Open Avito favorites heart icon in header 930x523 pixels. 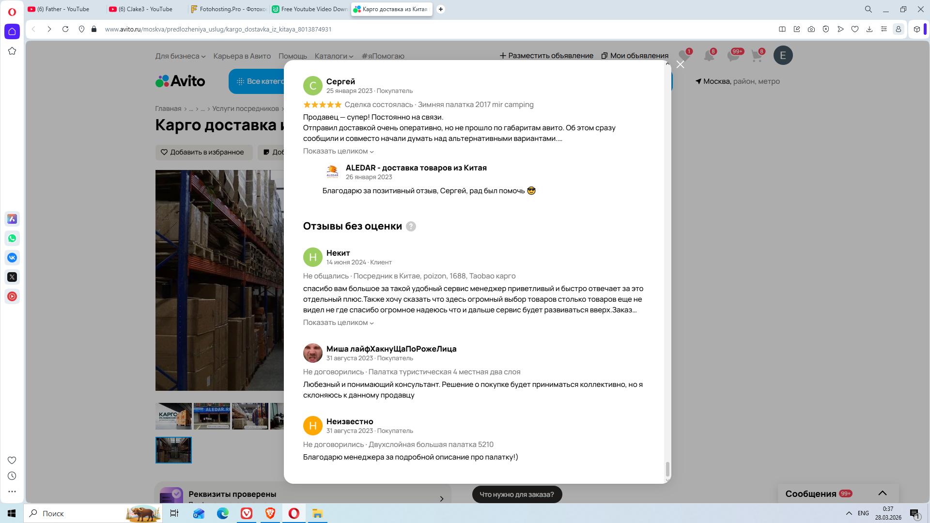[684, 56]
